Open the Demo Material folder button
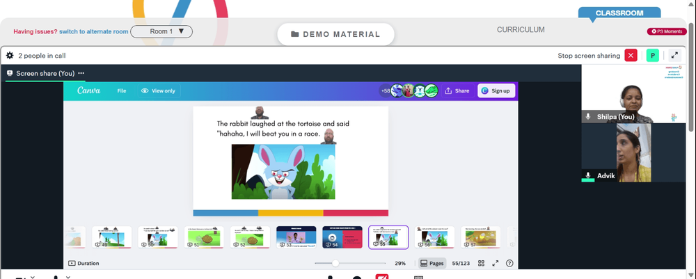Image resolution: width=696 pixels, height=279 pixels. click(335, 34)
